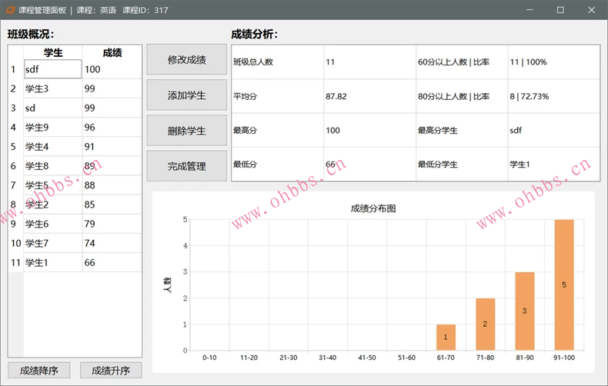Click the 71-80 bar in chart
Viewport: 608px width, 386px height.
[x=485, y=324]
